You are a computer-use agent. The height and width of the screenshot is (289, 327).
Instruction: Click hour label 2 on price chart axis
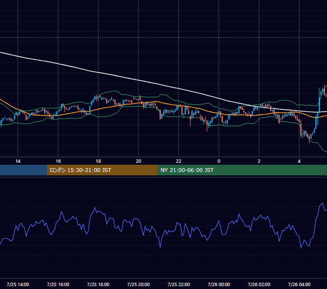coord(259,161)
